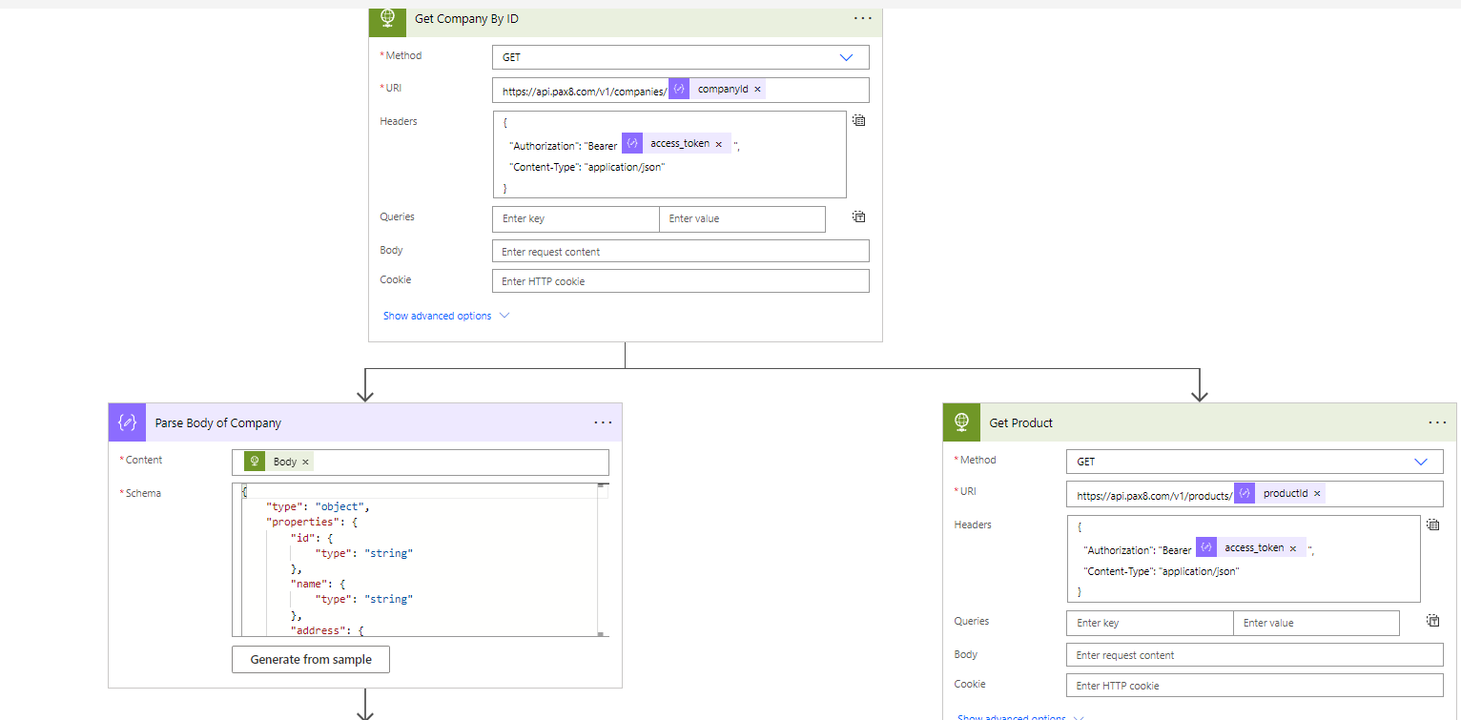Remove access_token from Get Company headers
The height and width of the screenshot is (720, 1461).
click(719, 144)
